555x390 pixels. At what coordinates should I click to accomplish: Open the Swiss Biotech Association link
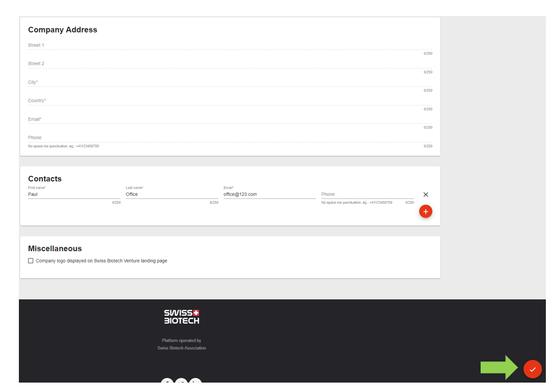click(x=181, y=348)
